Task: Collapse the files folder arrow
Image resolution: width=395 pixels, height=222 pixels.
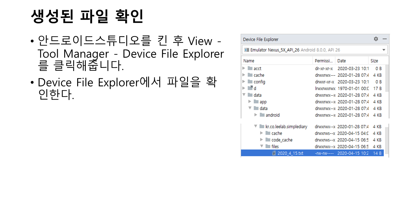Action: [262, 146]
